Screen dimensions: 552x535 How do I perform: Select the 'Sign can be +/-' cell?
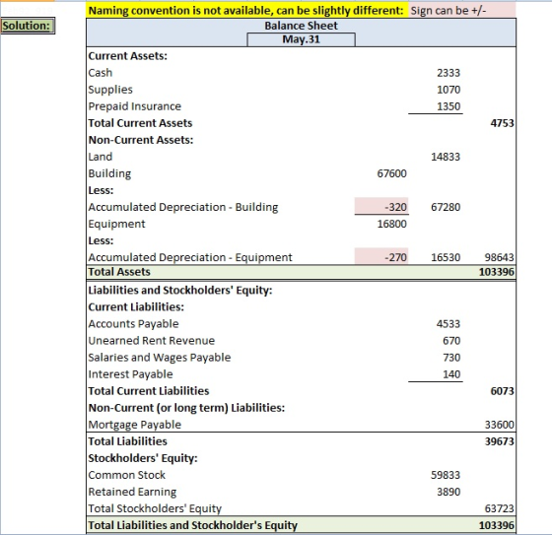point(462,11)
